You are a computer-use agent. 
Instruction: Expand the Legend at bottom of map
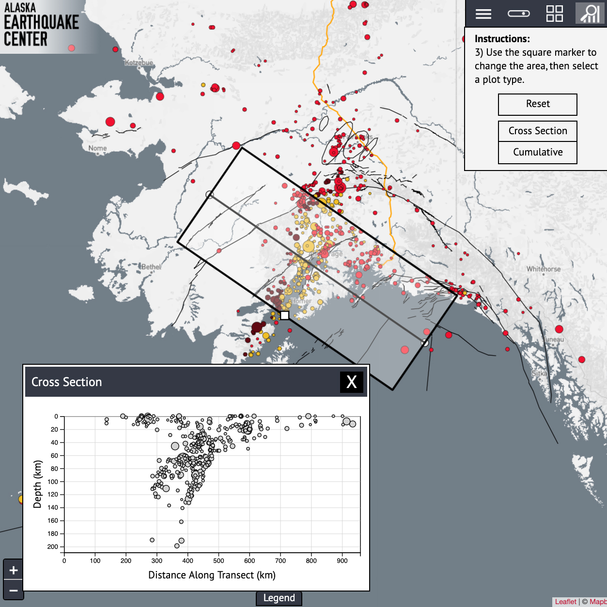(279, 598)
